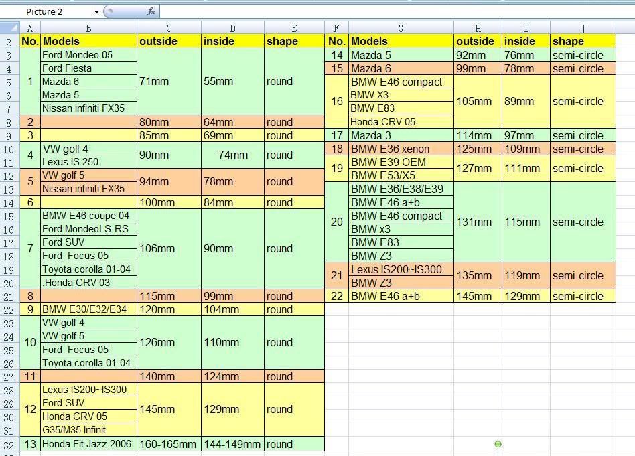Select the '126mm' cell

click(169, 343)
